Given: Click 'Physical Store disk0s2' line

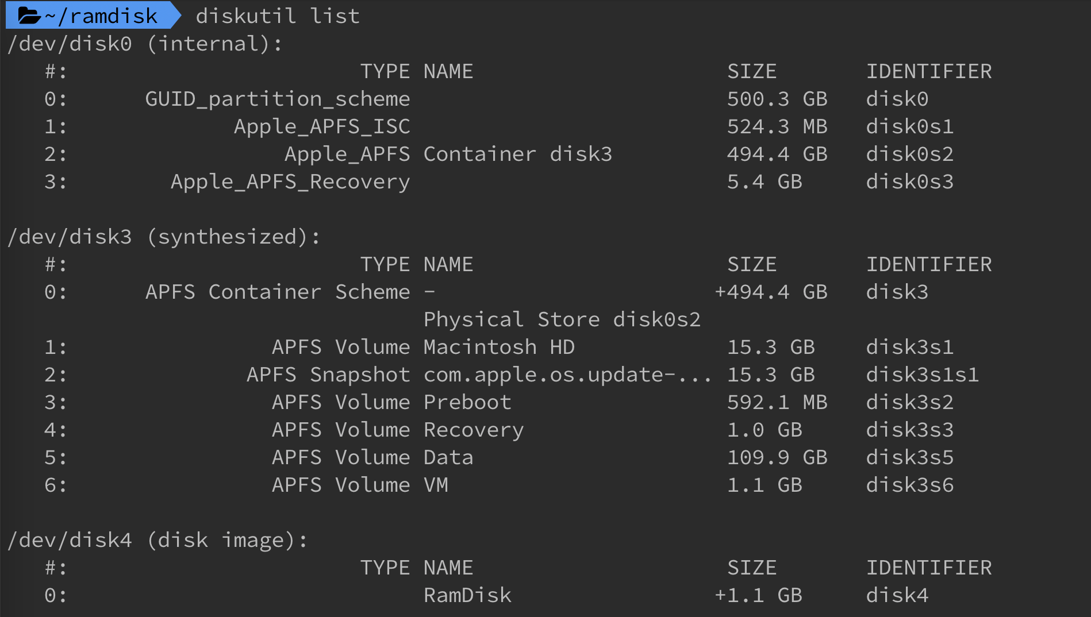Looking at the screenshot, I should [562, 319].
